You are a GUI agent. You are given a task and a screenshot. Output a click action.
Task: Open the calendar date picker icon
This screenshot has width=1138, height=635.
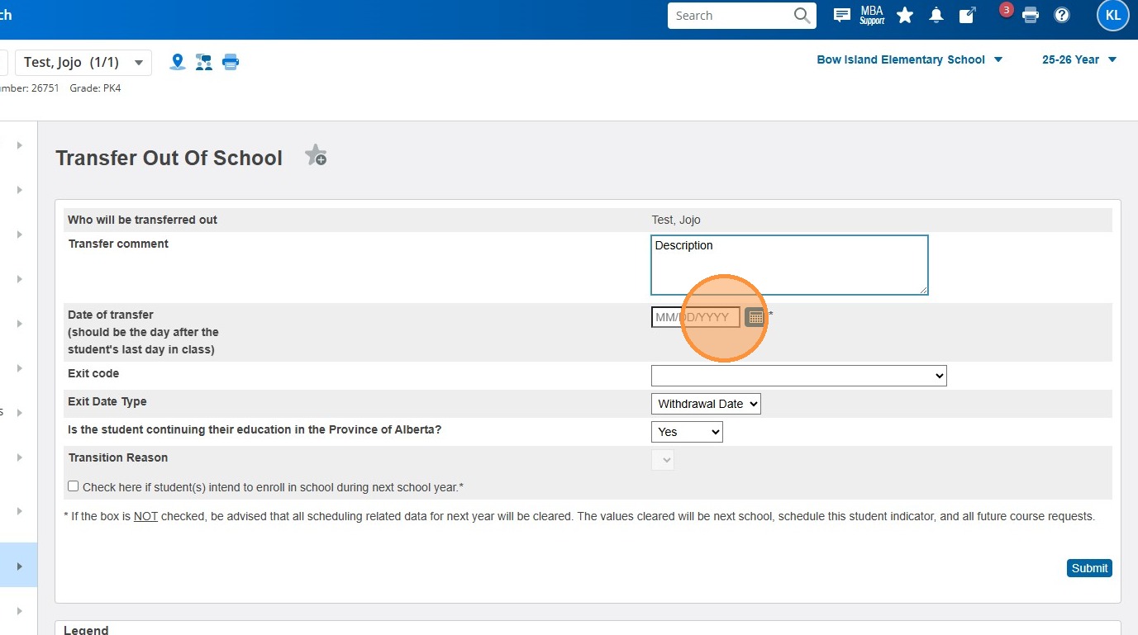pyautogui.click(x=755, y=317)
